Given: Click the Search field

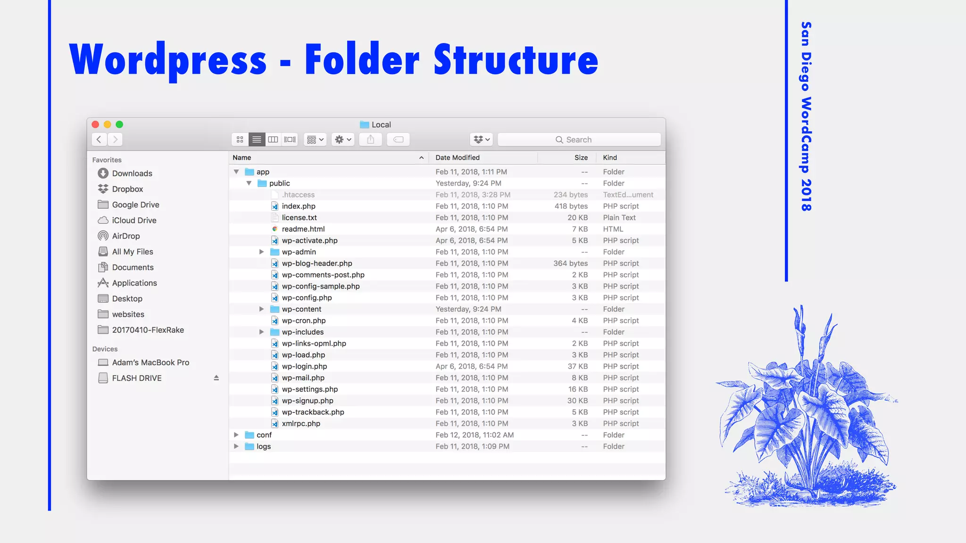Looking at the screenshot, I should tap(579, 140).
